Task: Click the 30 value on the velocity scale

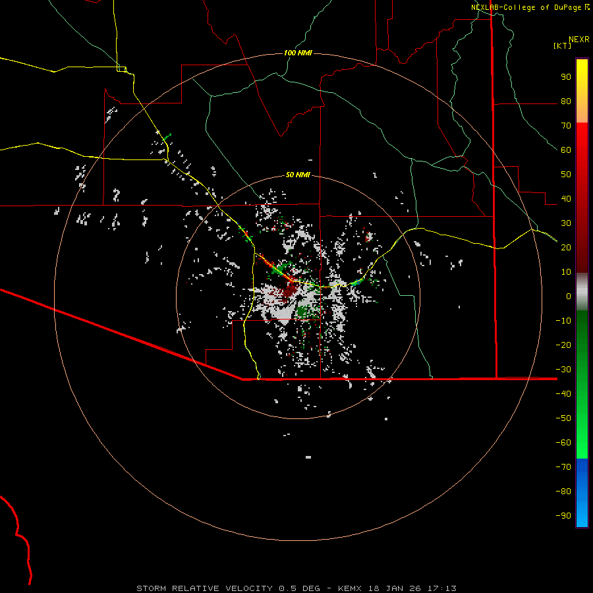Action: (566, 223)
